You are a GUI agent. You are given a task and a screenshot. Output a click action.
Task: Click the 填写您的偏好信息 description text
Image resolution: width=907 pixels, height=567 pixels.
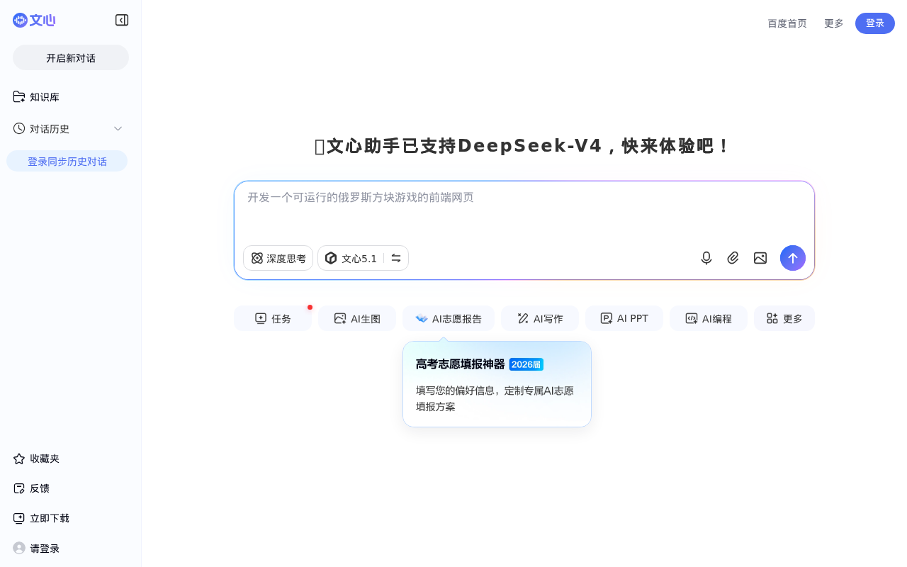[x=495, y=398]
